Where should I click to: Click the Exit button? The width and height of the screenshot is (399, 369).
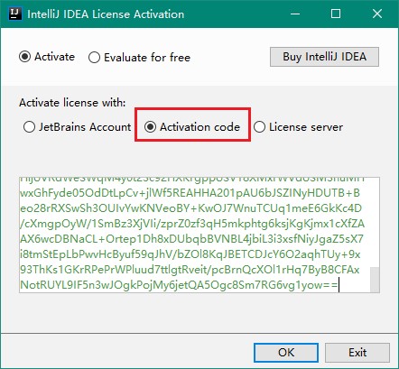point(357,353)
